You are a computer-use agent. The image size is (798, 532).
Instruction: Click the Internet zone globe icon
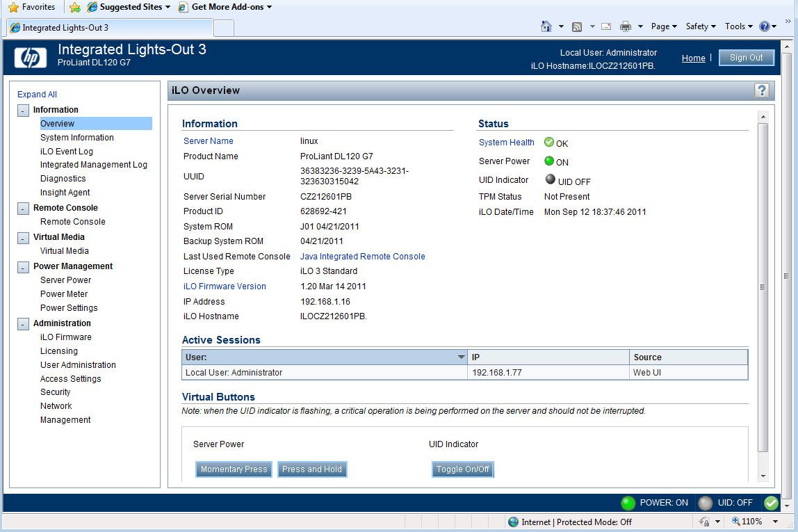[514, 522]
